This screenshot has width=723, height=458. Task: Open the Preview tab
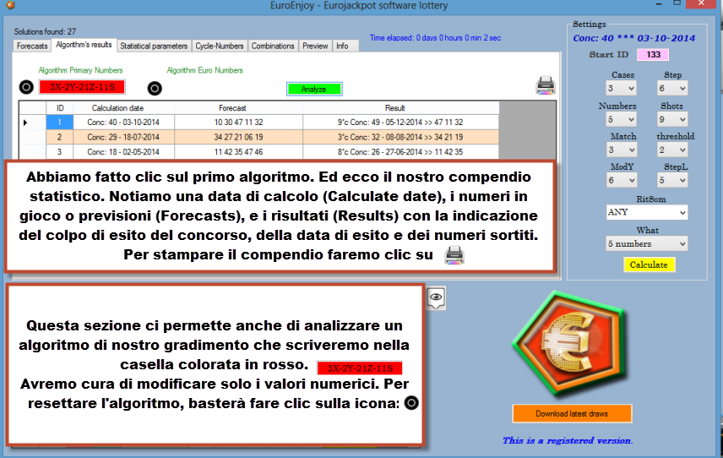coord(315,46)
